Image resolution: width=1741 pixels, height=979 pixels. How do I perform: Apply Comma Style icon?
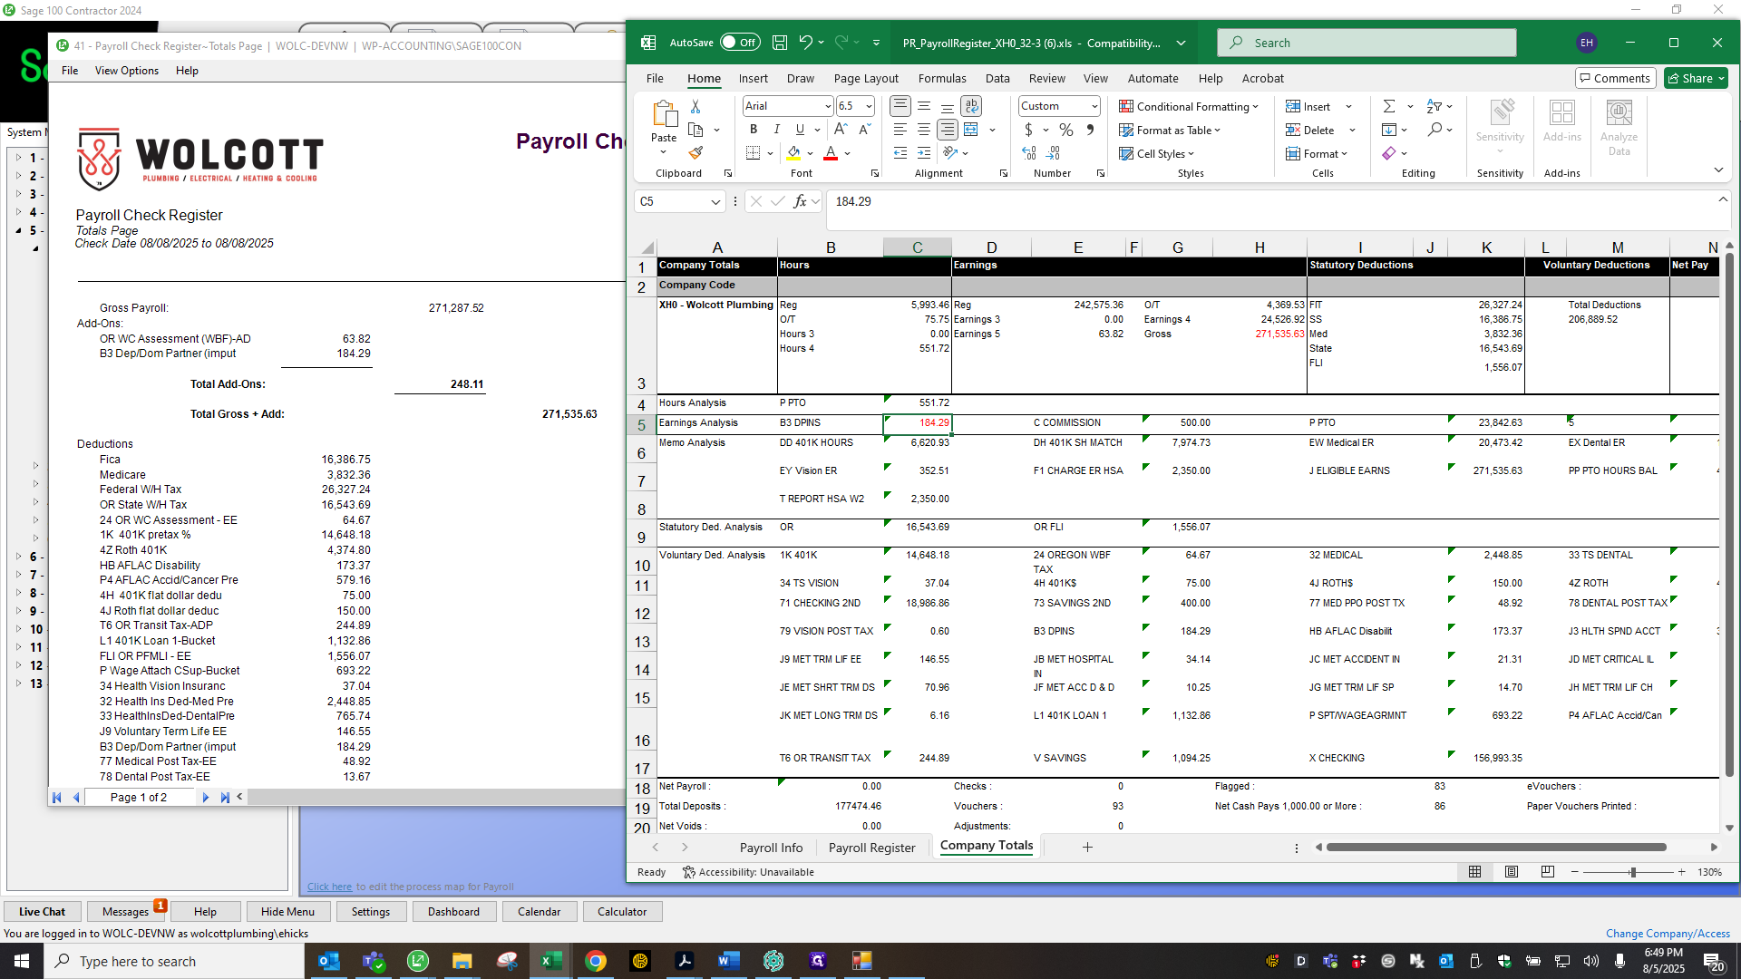1090,130
